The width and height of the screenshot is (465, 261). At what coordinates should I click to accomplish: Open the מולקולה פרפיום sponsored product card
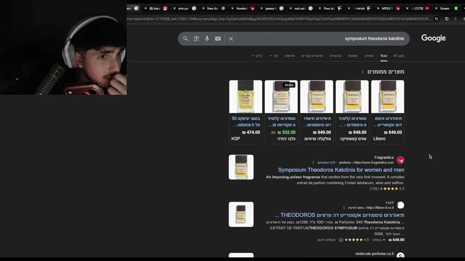316,112
